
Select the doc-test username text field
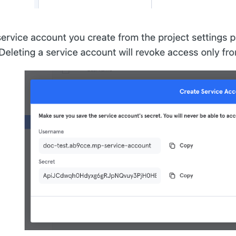100,145
